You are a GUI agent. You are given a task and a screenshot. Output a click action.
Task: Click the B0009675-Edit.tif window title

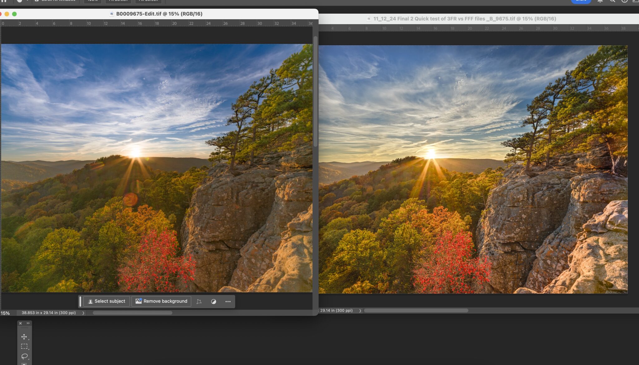click(159, 14)
